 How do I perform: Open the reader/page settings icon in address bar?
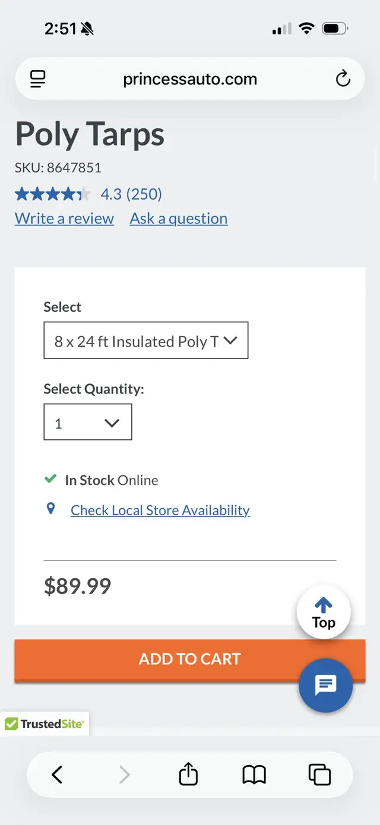tap(38, 78)
